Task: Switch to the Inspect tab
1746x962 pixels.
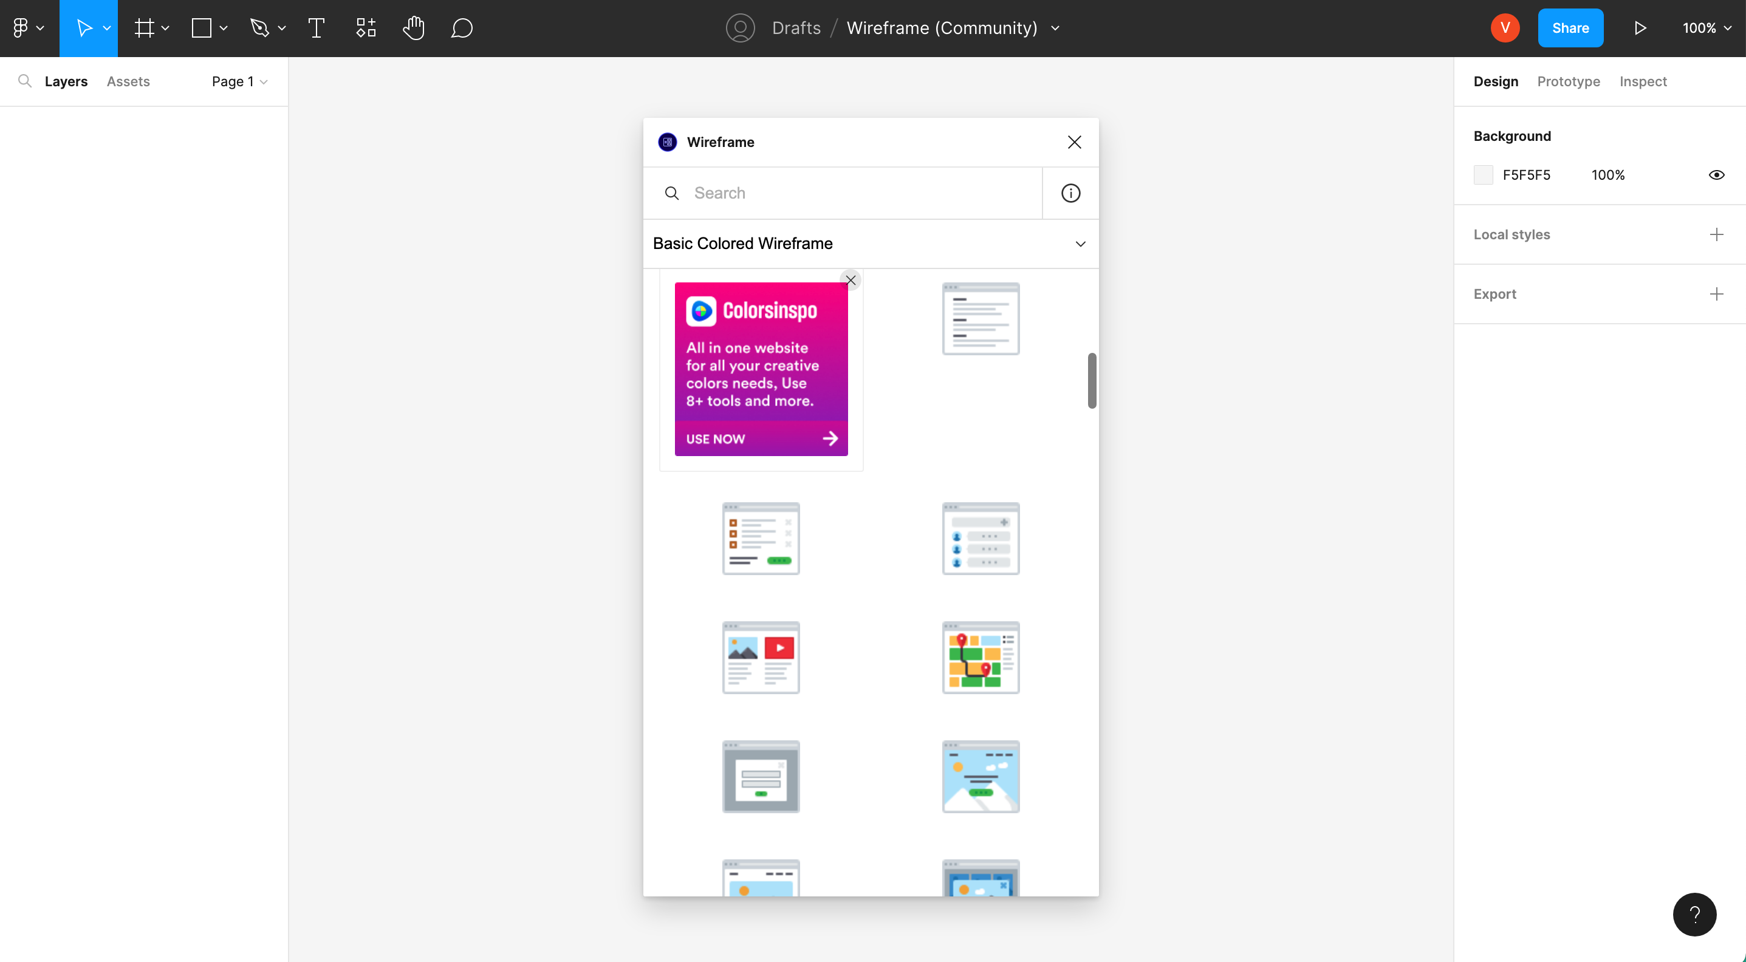Action: point(1644,81)
